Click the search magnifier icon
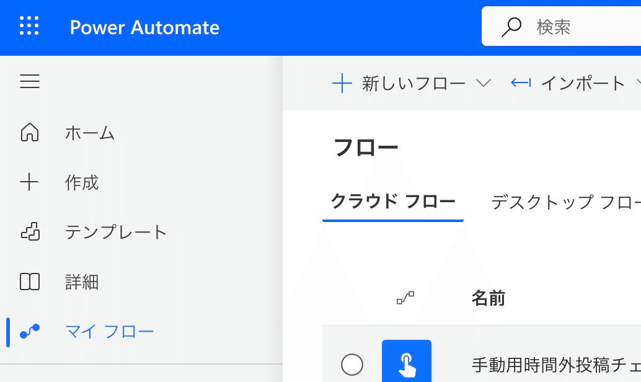The width and height of the screenshot is (641, 382). 511,27
